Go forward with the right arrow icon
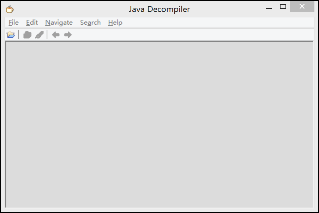 [x=68, y=35]
